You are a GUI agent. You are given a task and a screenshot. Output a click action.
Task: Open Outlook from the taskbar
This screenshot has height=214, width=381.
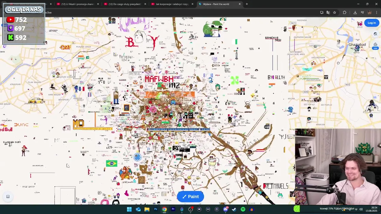pos(138,210)
